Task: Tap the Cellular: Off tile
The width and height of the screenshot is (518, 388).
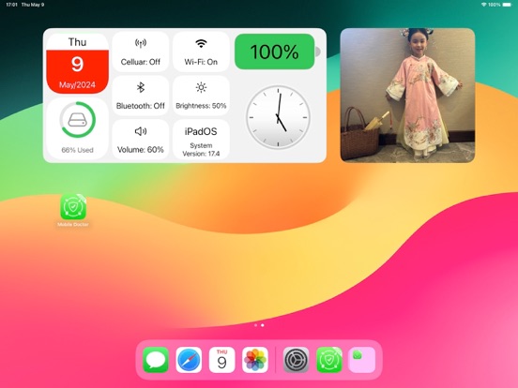Action: pos(141,52)
